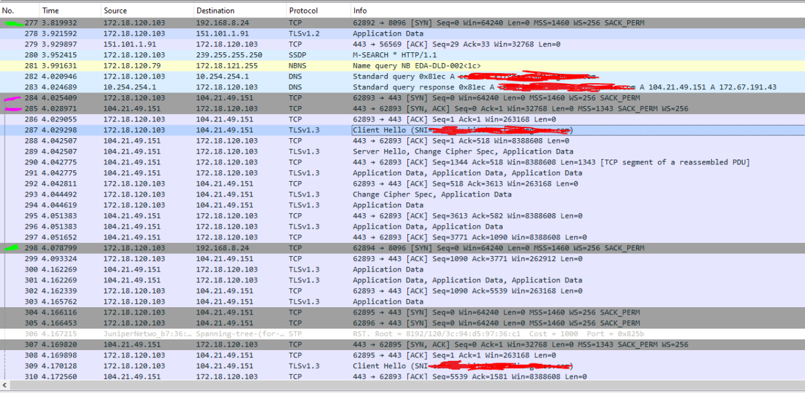Select packet 296 at time 4.051383

click(402, 227)
